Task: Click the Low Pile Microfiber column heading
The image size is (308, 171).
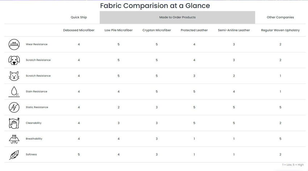Action: pyautogui.click(x=118, y=30)
